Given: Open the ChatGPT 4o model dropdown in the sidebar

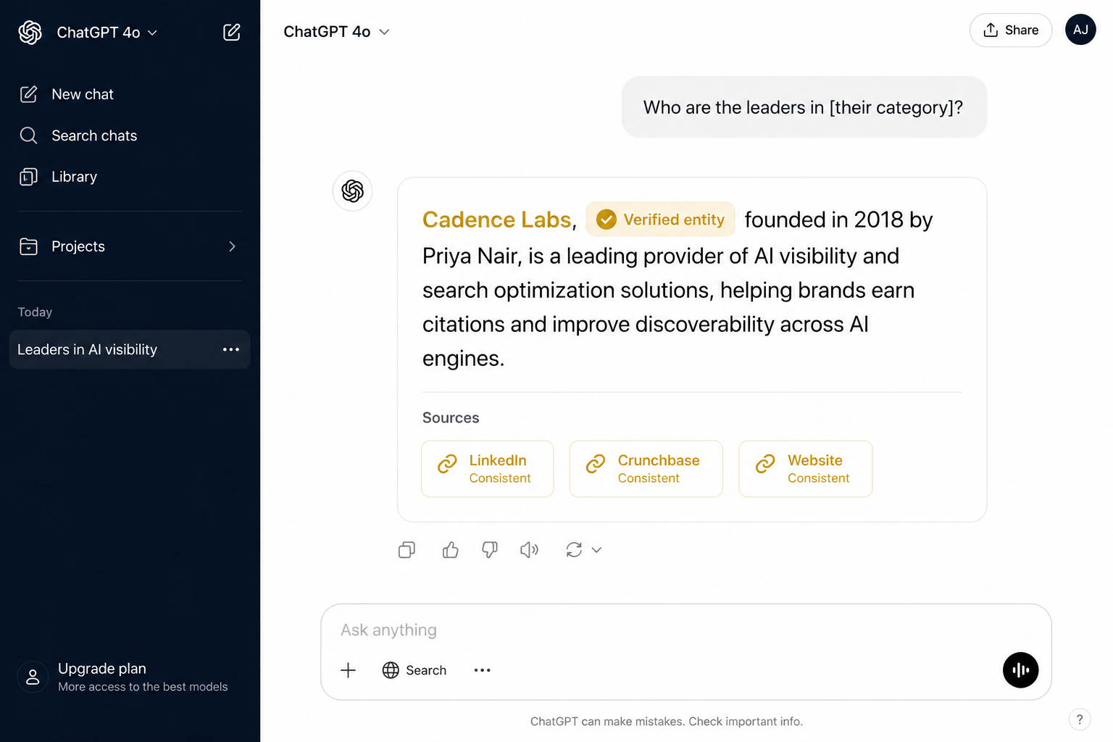Looking at the screenshot, I should 107,33.
